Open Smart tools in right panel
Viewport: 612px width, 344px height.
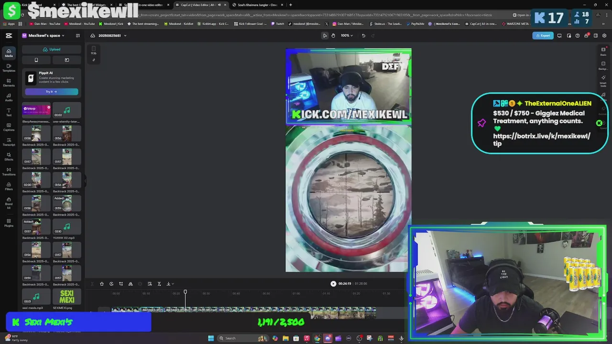(x=603, y=81)
